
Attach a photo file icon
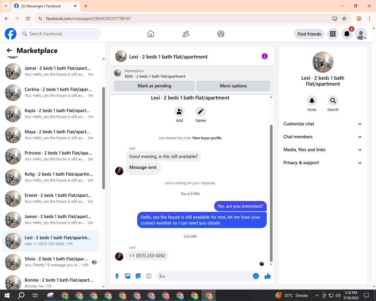[127, 276]
